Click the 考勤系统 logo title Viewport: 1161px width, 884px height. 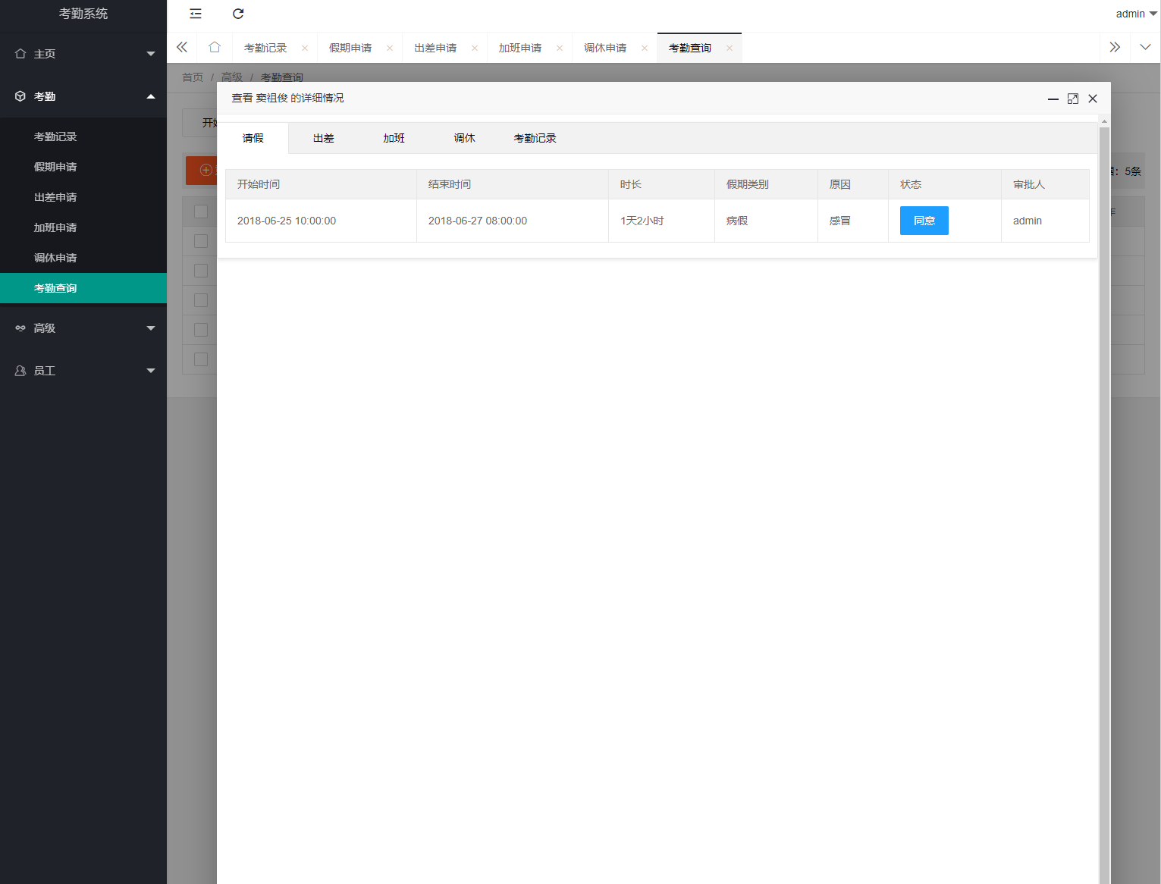83,14
